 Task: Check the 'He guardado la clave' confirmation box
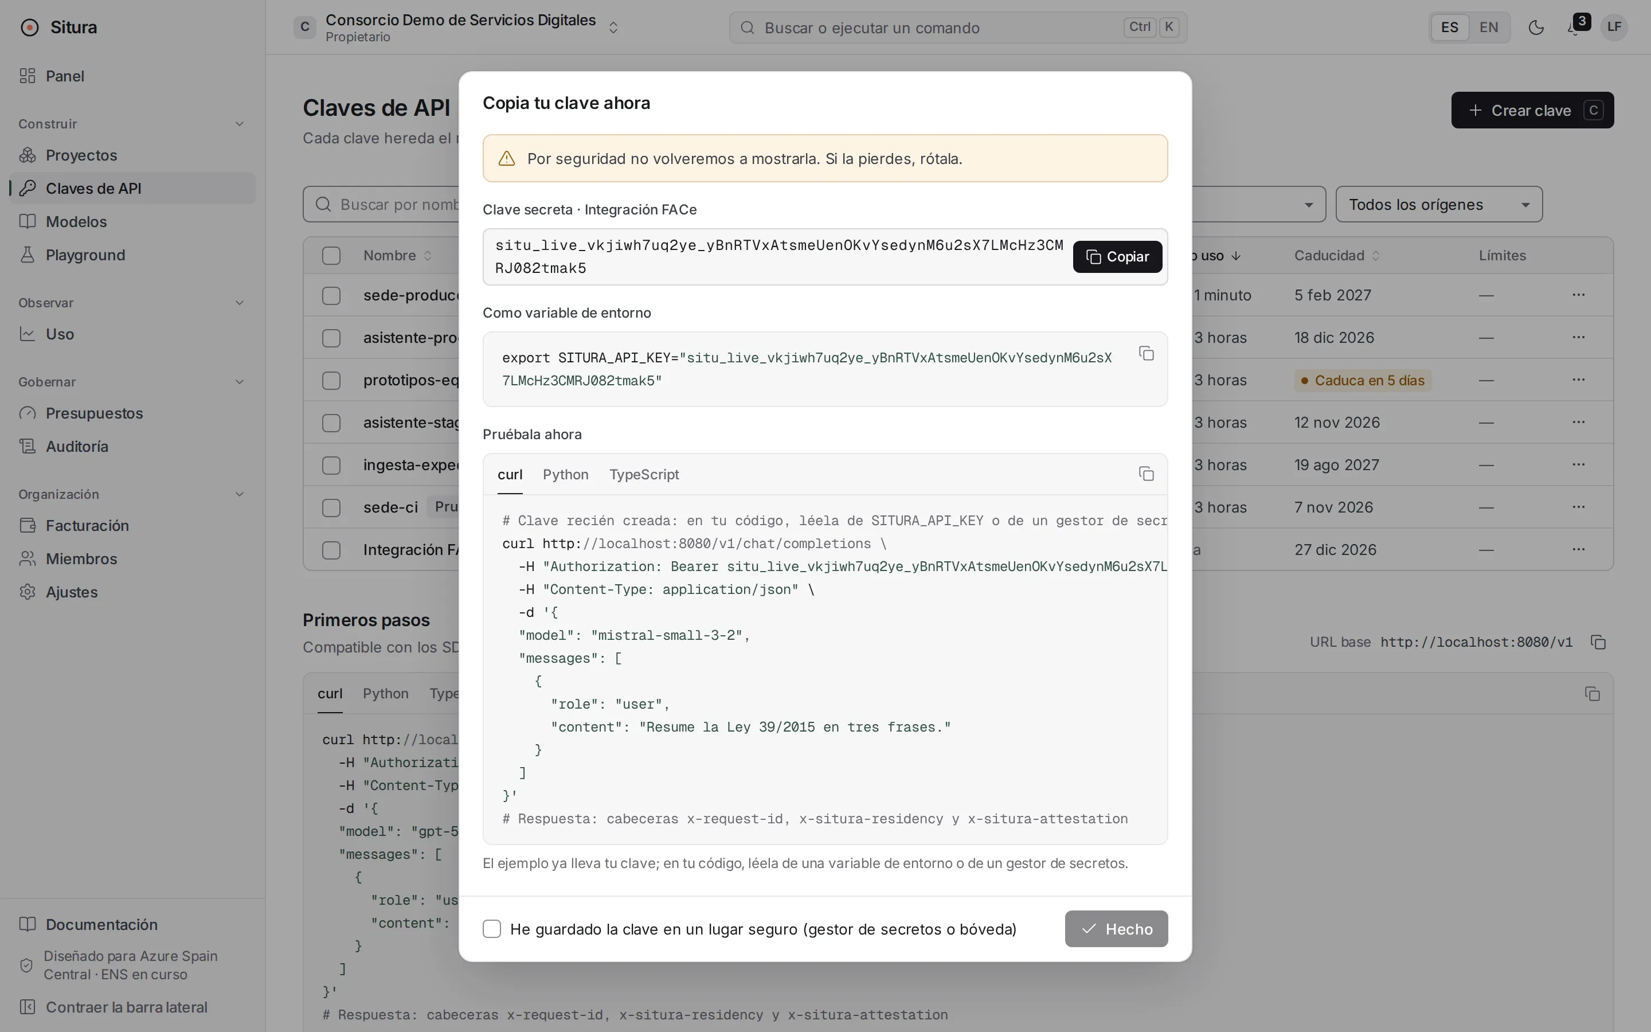tap(492, 929)
